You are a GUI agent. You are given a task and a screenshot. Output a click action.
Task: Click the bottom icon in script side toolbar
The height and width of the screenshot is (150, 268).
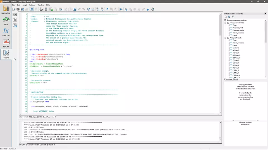(15, 26)
